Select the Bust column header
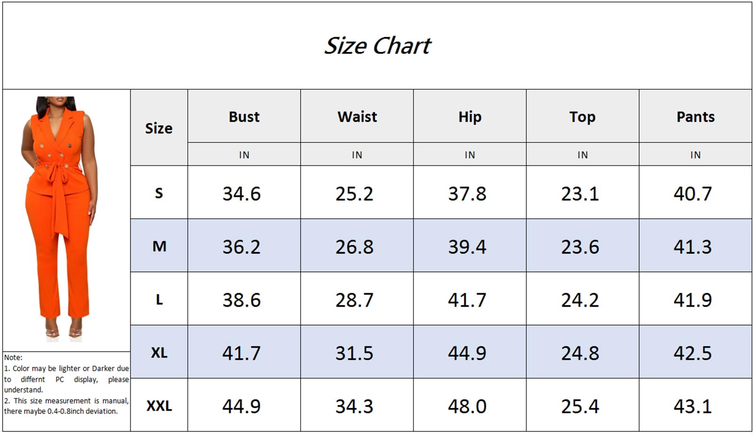 tap(244, 116)
